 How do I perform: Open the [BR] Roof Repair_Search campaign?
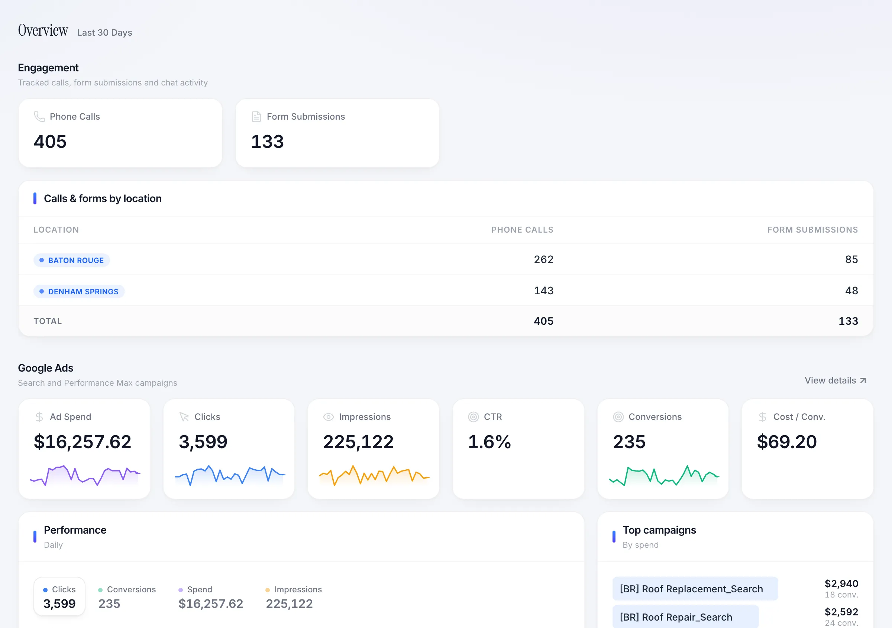pos(685,617)
